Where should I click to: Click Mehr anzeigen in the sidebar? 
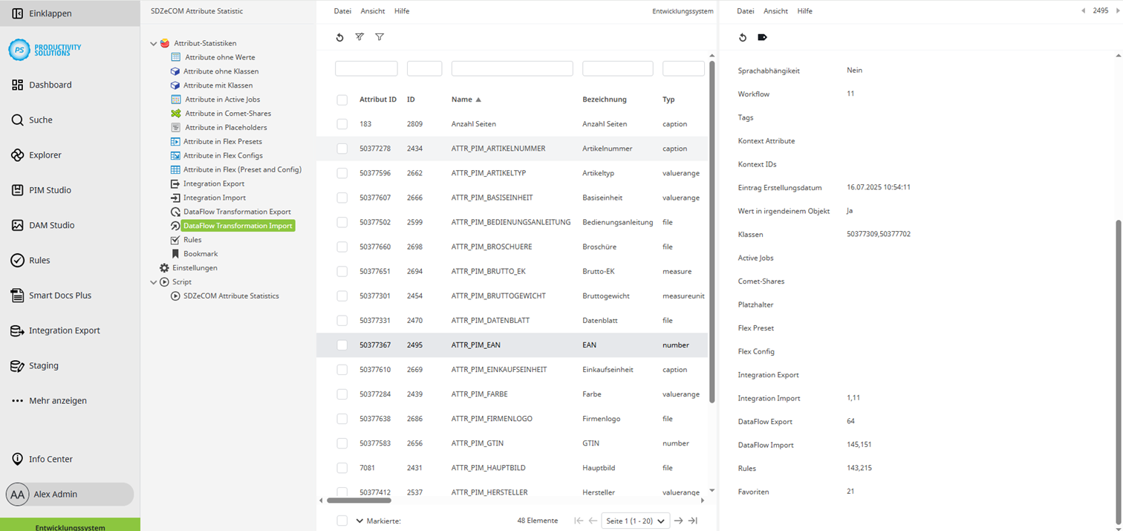click(x=58, y=400)
